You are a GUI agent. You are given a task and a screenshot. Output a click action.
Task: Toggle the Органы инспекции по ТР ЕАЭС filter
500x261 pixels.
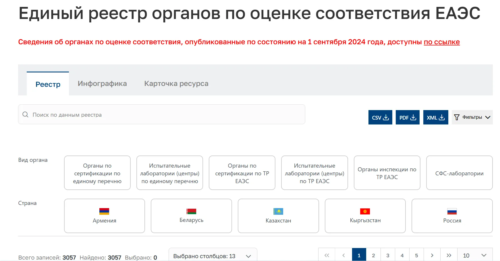[387, 173]
